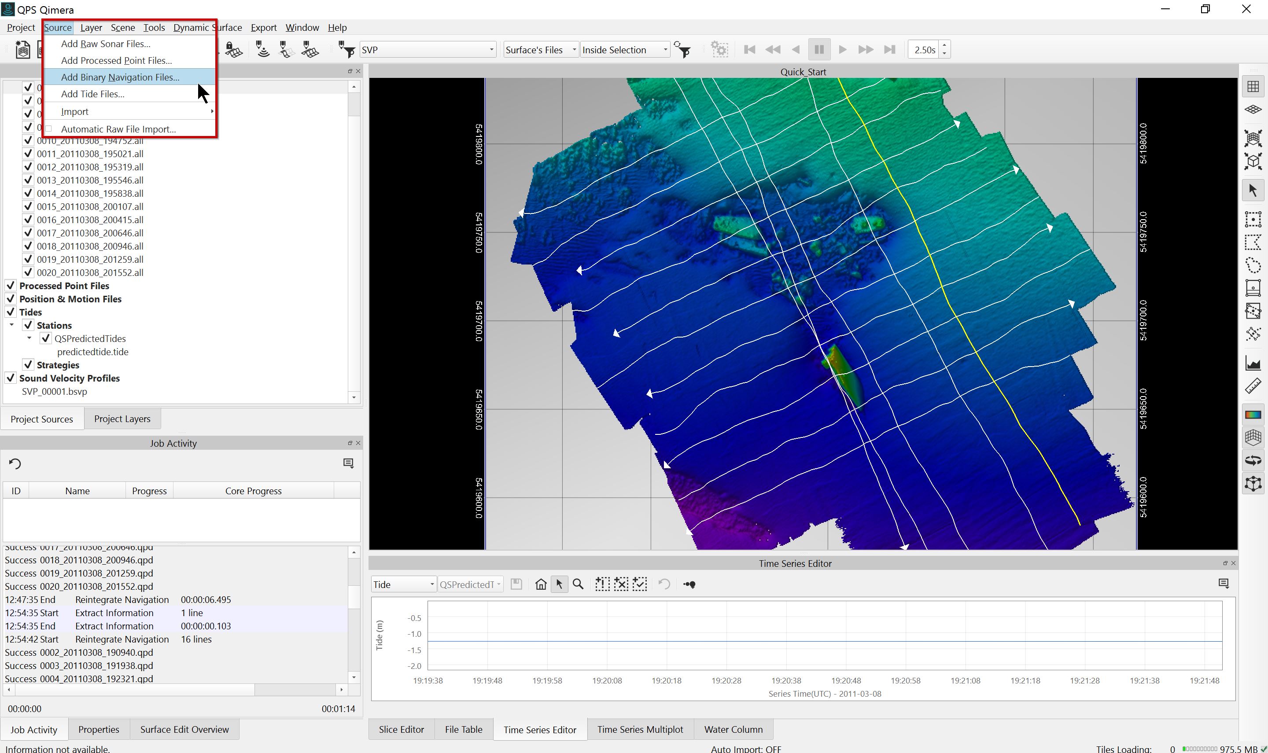Viewport: 1268px width, 753px height.
Task: Switch to the Project Layers tab
Action: [x=122, y=419]
